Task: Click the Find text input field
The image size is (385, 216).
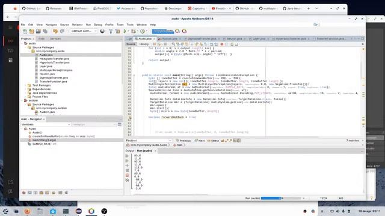Action: tap(147, 140)
